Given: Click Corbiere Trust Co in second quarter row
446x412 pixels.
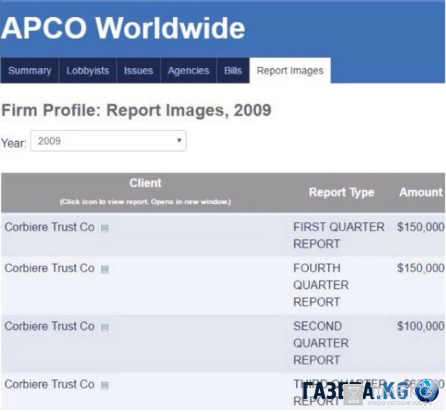Looking at the screenshot, I should click(50, 327).
